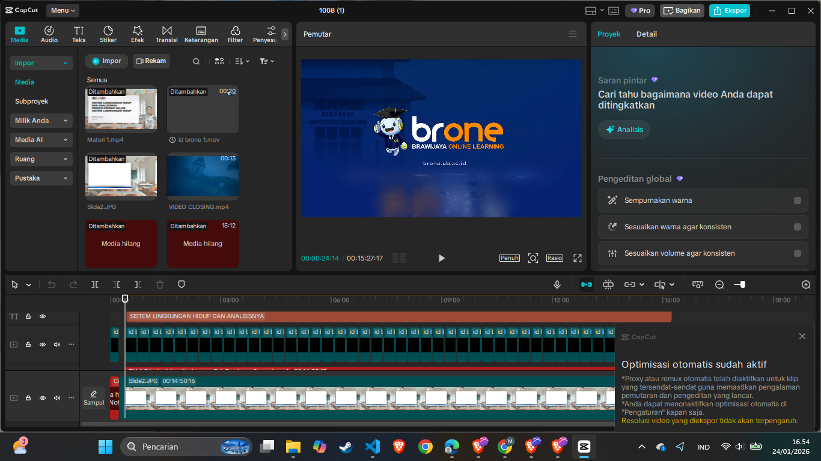The height and width of the screenshot is (461, 821).
Task: Select Subproyek in the sidebar
Action: [x=32, y=101]
